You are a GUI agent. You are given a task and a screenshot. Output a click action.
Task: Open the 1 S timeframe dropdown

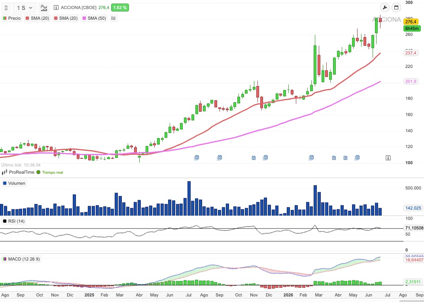pyautogui.click(x=25, y=8)
